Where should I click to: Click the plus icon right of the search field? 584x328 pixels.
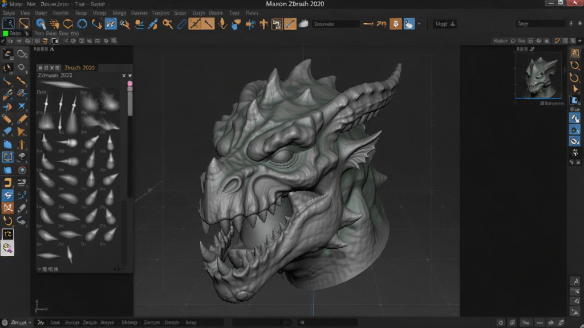[571, 23]
